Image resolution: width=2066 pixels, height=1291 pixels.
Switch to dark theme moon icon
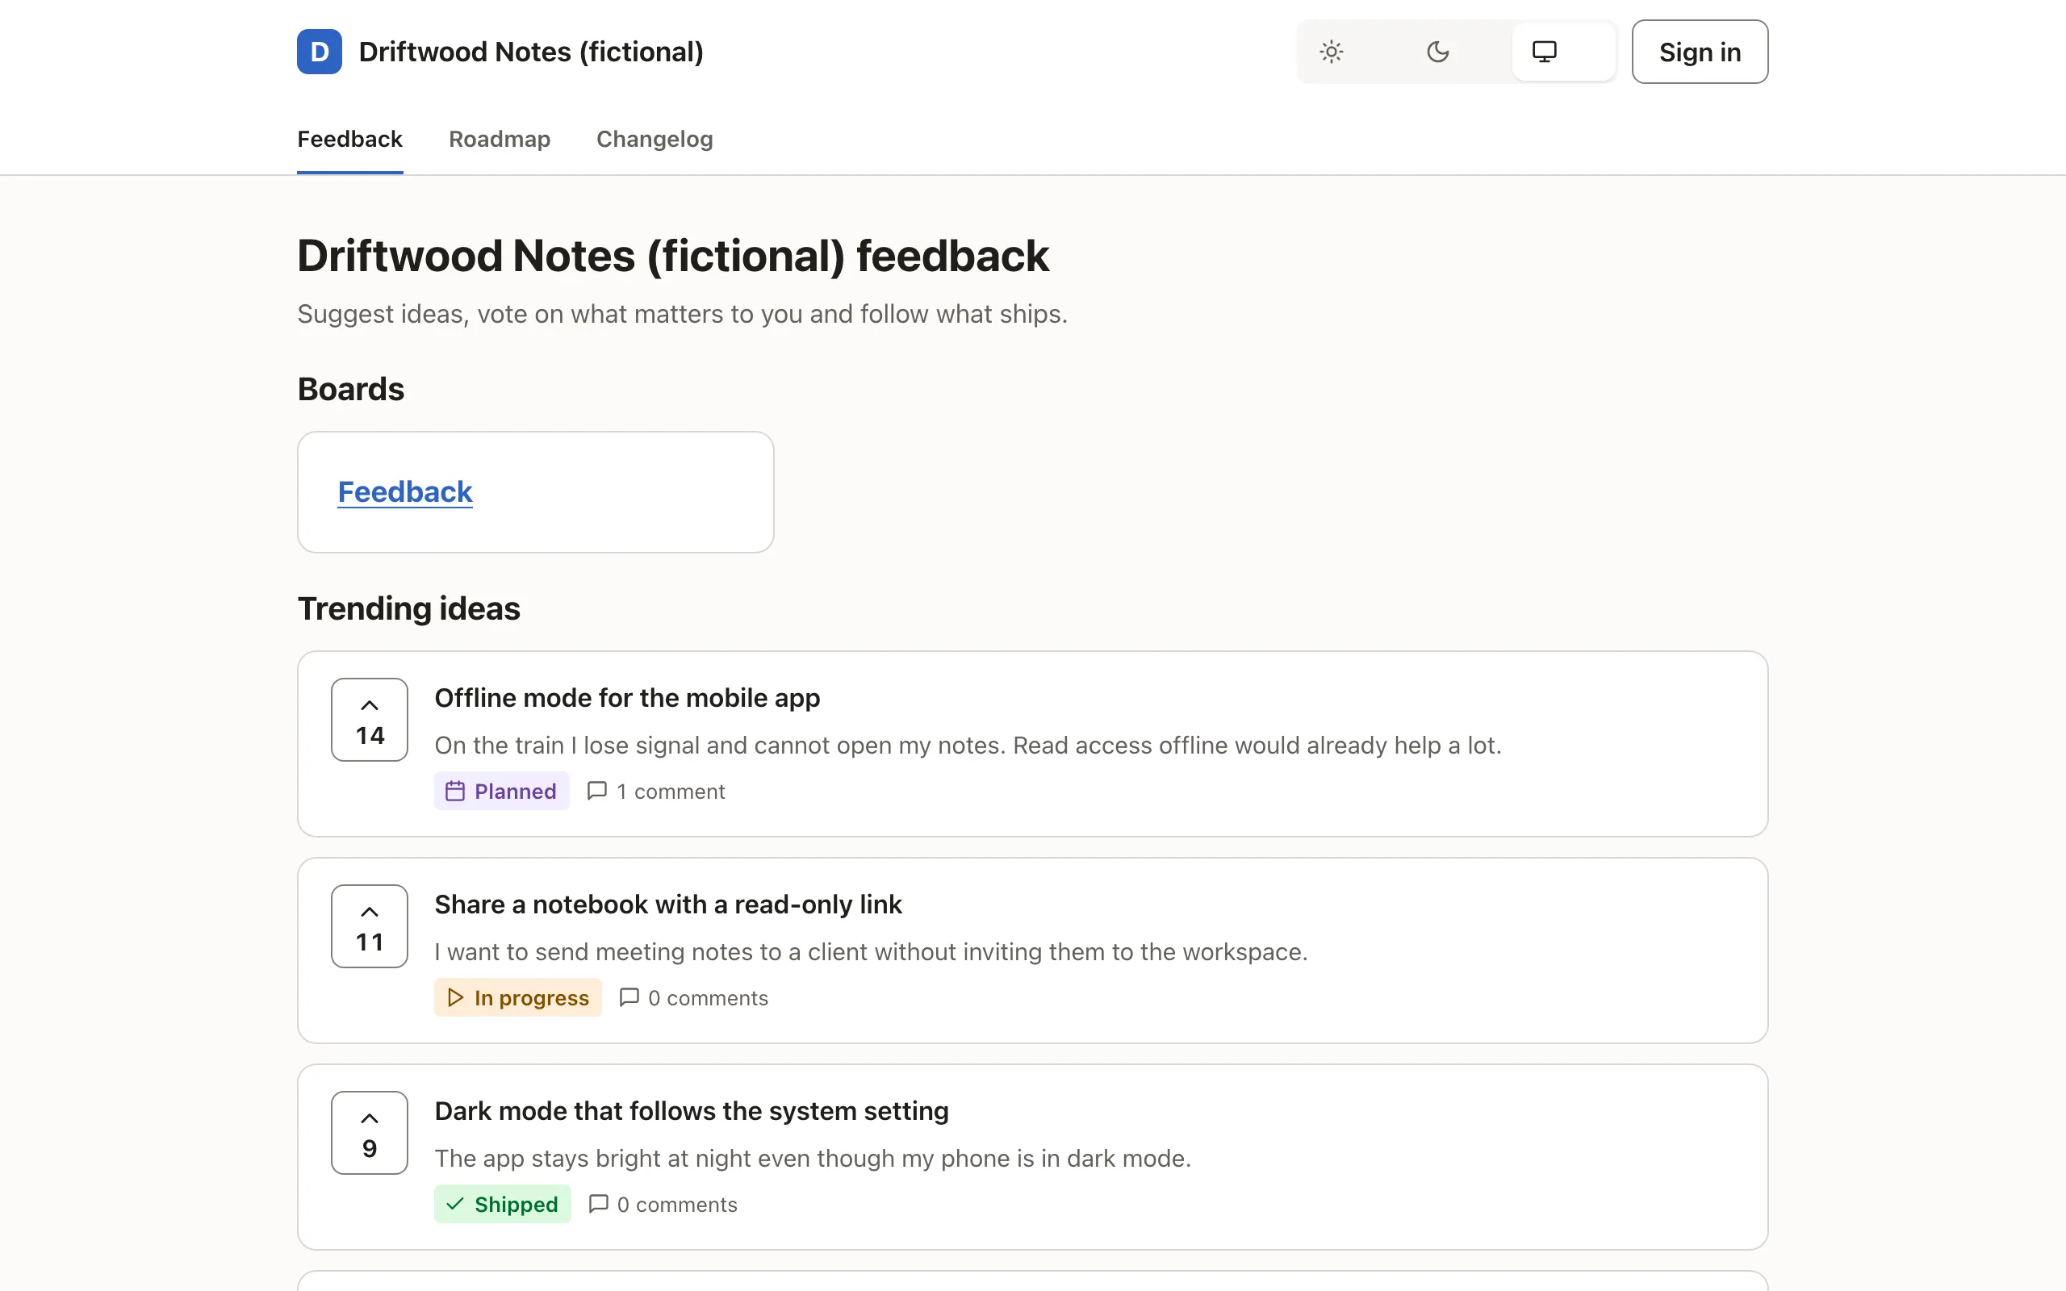[1437, 52]
